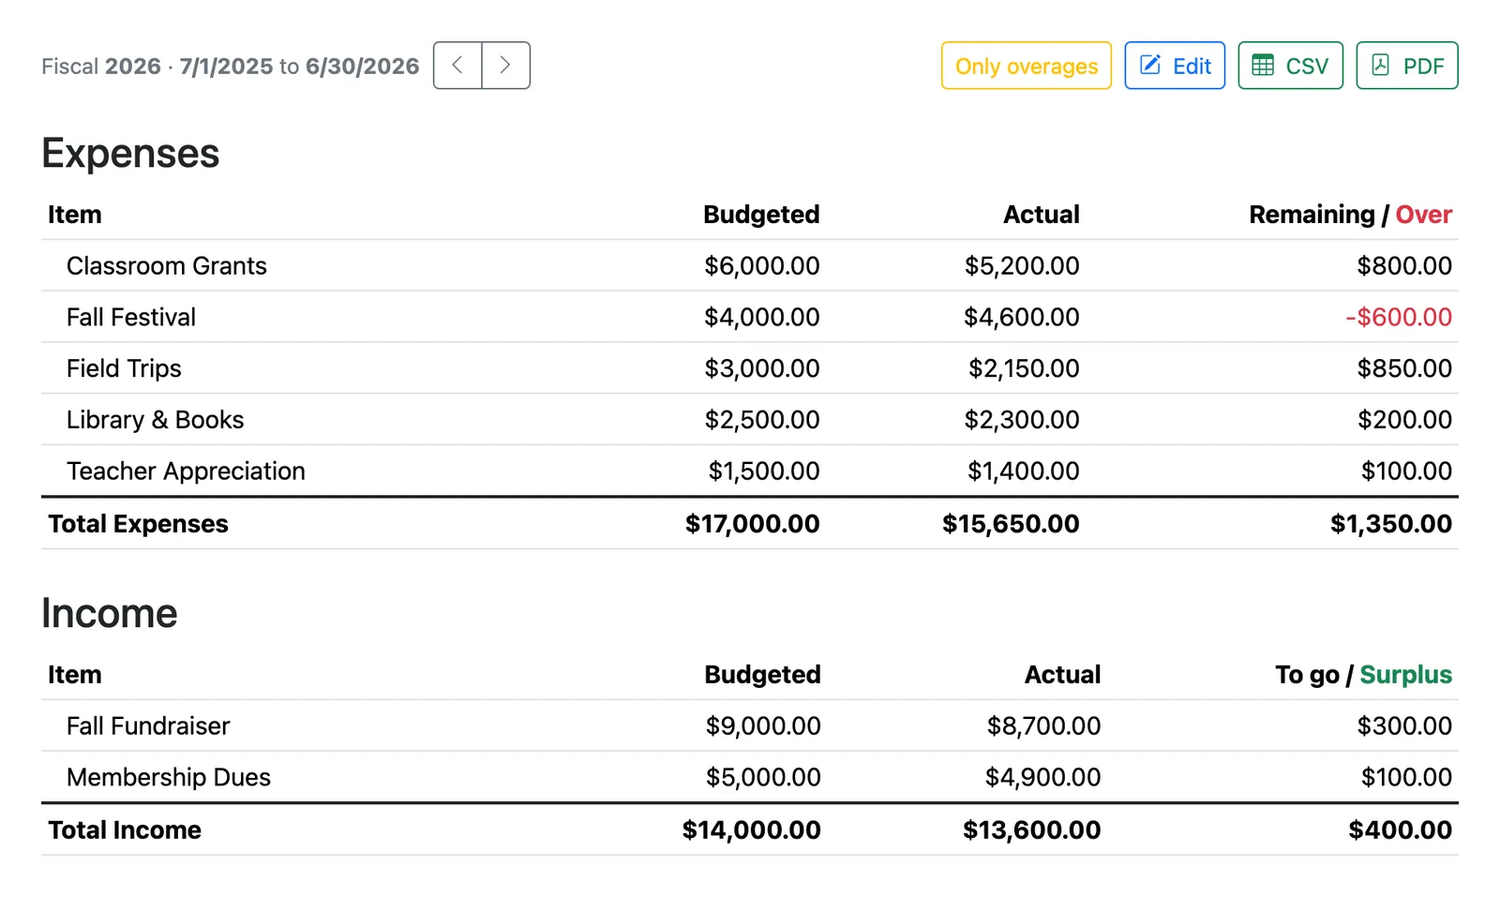Click Classroom Grants $800.00 remaining value
The image size is (1500, 897).
(1404, 265)
